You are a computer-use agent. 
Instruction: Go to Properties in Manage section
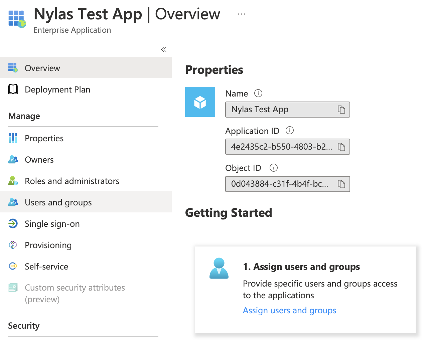tap(86, 138)
